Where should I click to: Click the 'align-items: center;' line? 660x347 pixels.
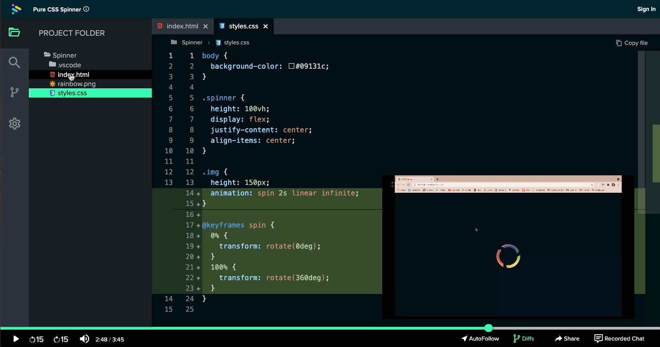(253, 140)
